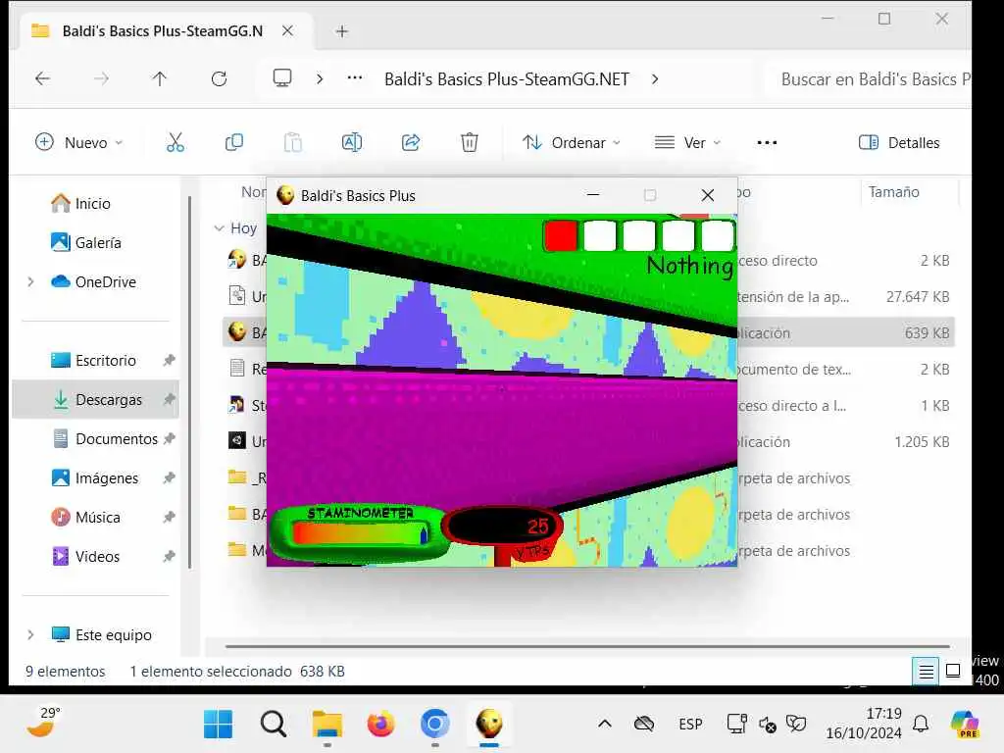Unpin Escritorio via its pin icon
This screenshot has height=753, width=1004.
pos(169,360)
